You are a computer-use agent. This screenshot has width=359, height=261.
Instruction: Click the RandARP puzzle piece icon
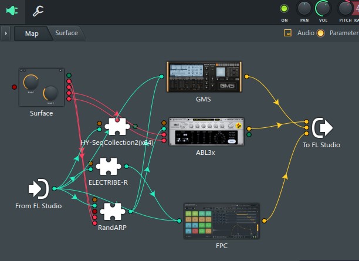tap(113, 212)
